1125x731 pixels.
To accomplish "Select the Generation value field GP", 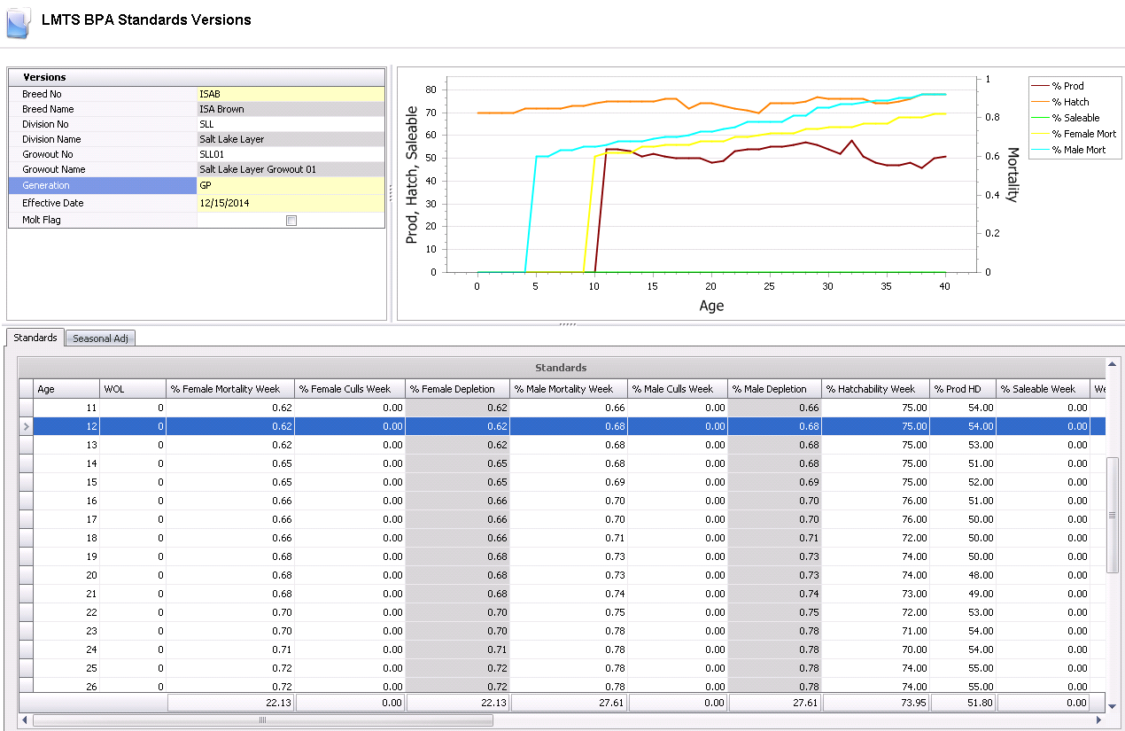I will coord(291,185).
